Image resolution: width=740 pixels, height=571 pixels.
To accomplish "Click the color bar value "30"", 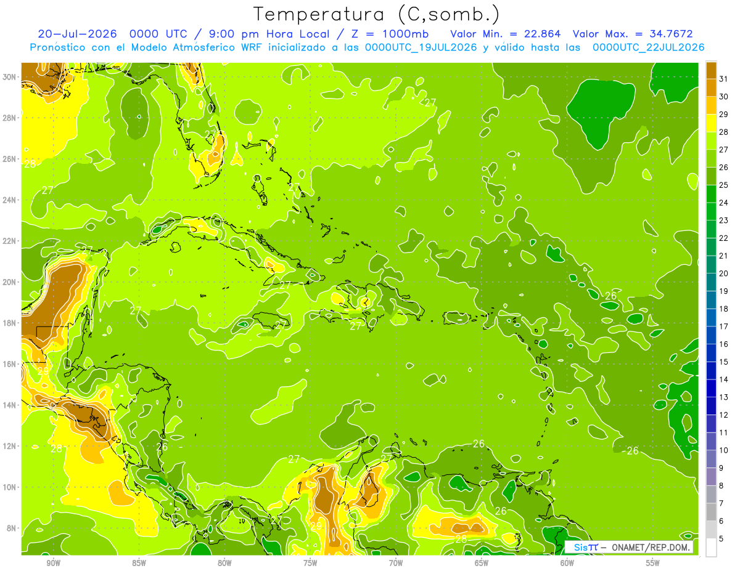I will pos(724,96).
